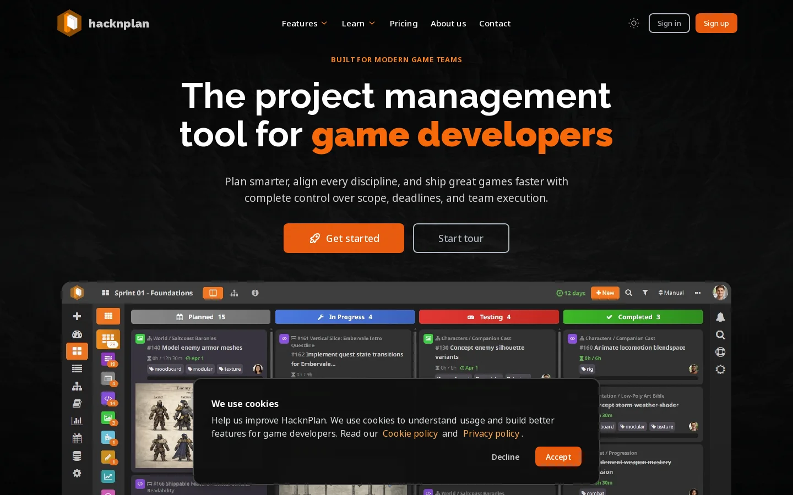Screen dimensions: 793x495
Task: Click the search icon in the right sidebar
Action: (720, 335)
